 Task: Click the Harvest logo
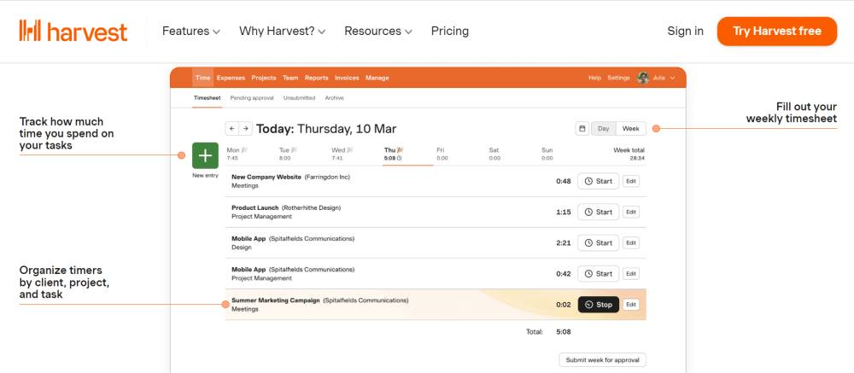(x=73, y=31)
